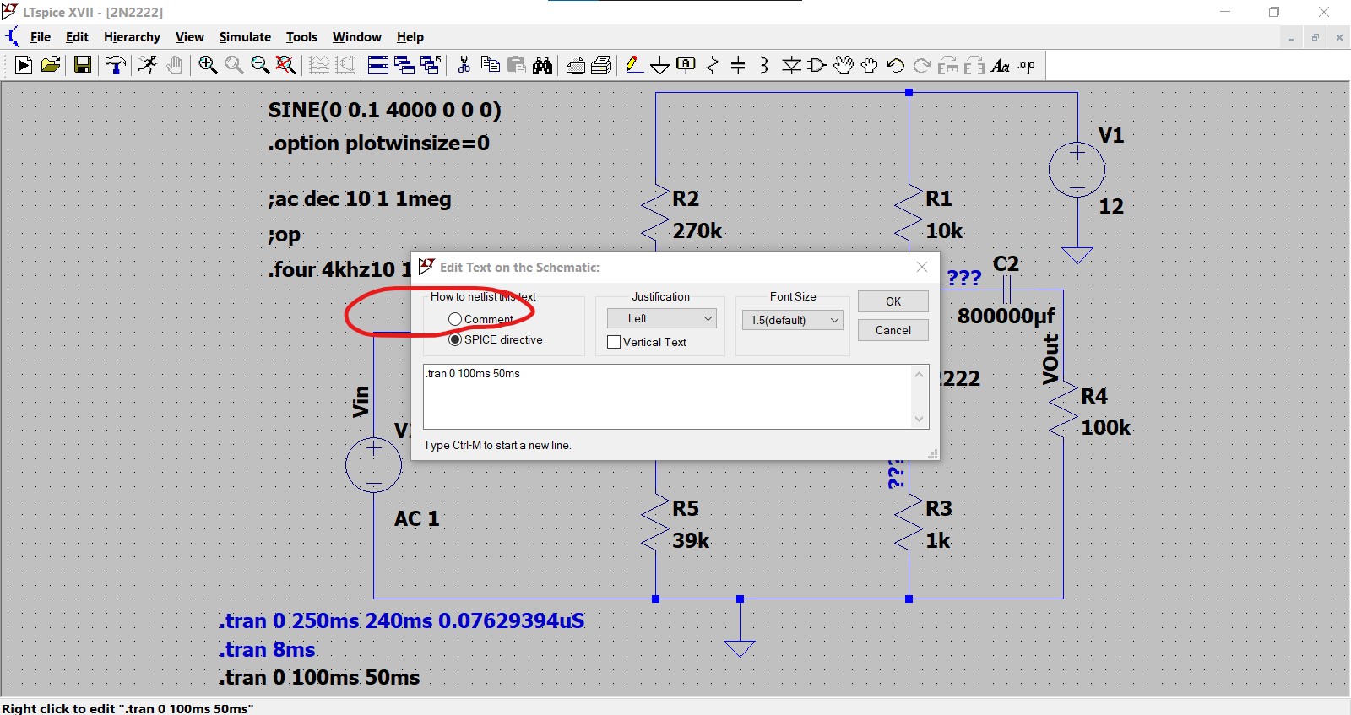This screenshot has height=715, width=1351.
Task: Place a Diode from the toolbar
Action: tap(791, 65)
